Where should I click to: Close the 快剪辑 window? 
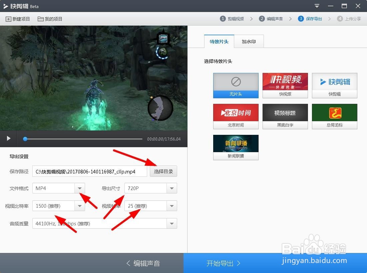point(358,6)
